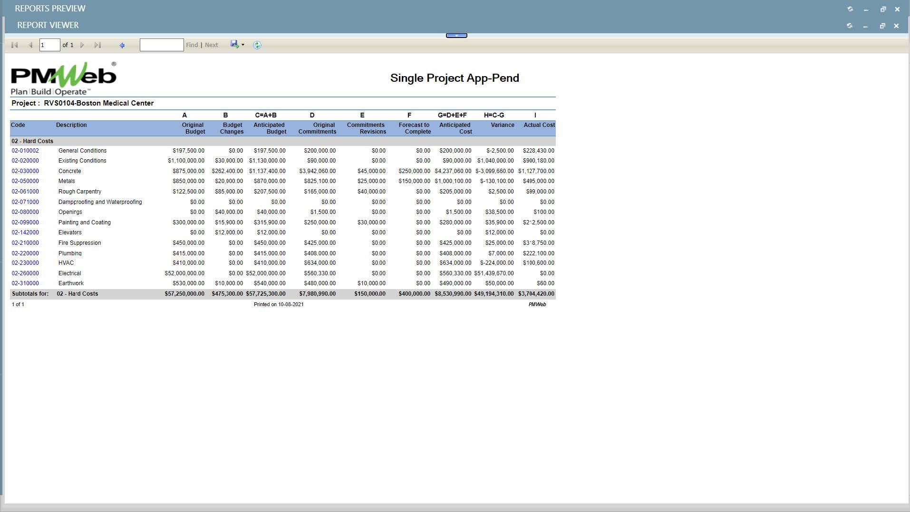Screen dimensions: 910x512
Task: Click Electrical original budget $52,000,000.00
Action: click(x=184, y=273)
